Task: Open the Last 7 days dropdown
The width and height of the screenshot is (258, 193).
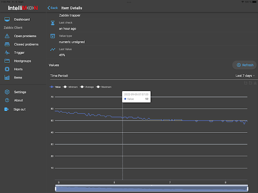Action: [x=245, y=76]
